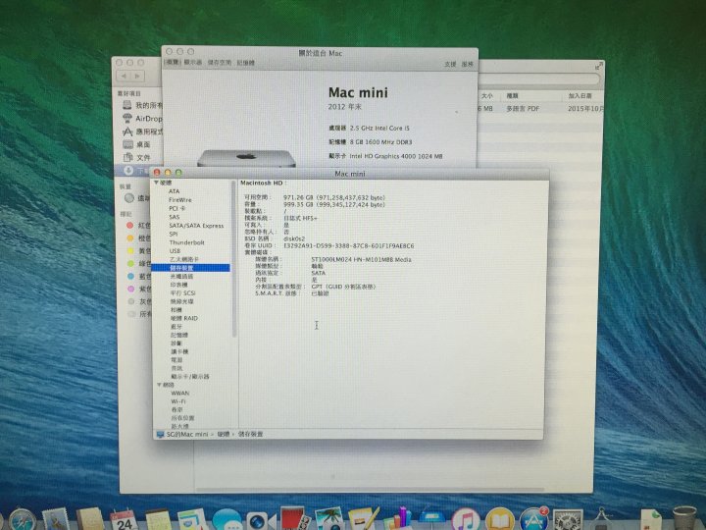Open the Messages speech-bubble icon in Dock

pos(227,520)
